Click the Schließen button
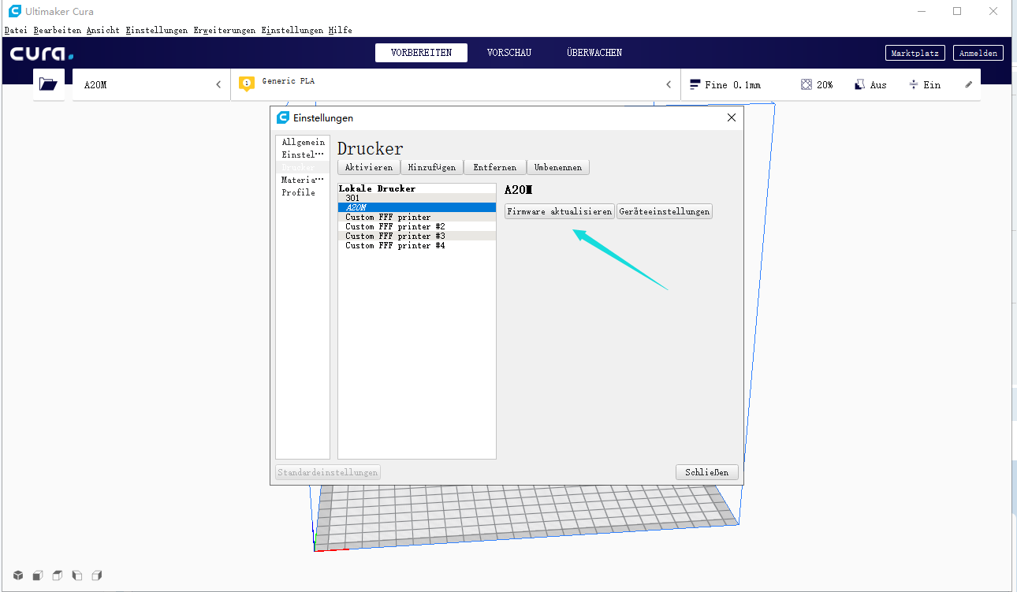The image size is (1017, 592). (x=707, y=472)
